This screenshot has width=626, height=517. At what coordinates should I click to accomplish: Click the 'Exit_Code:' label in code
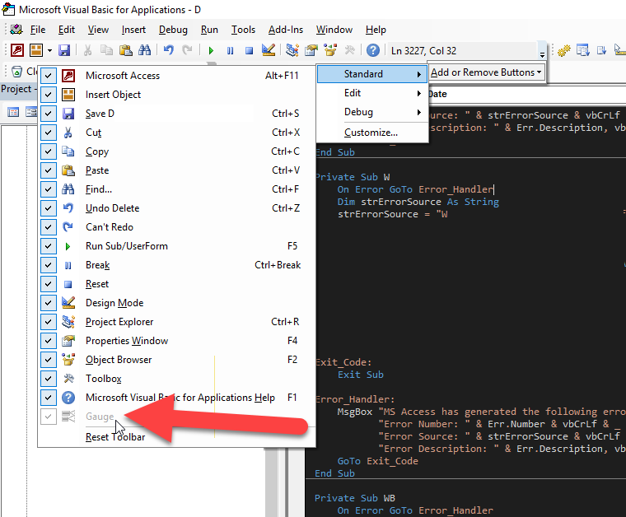pyautogui.click(x=343, y=362)
